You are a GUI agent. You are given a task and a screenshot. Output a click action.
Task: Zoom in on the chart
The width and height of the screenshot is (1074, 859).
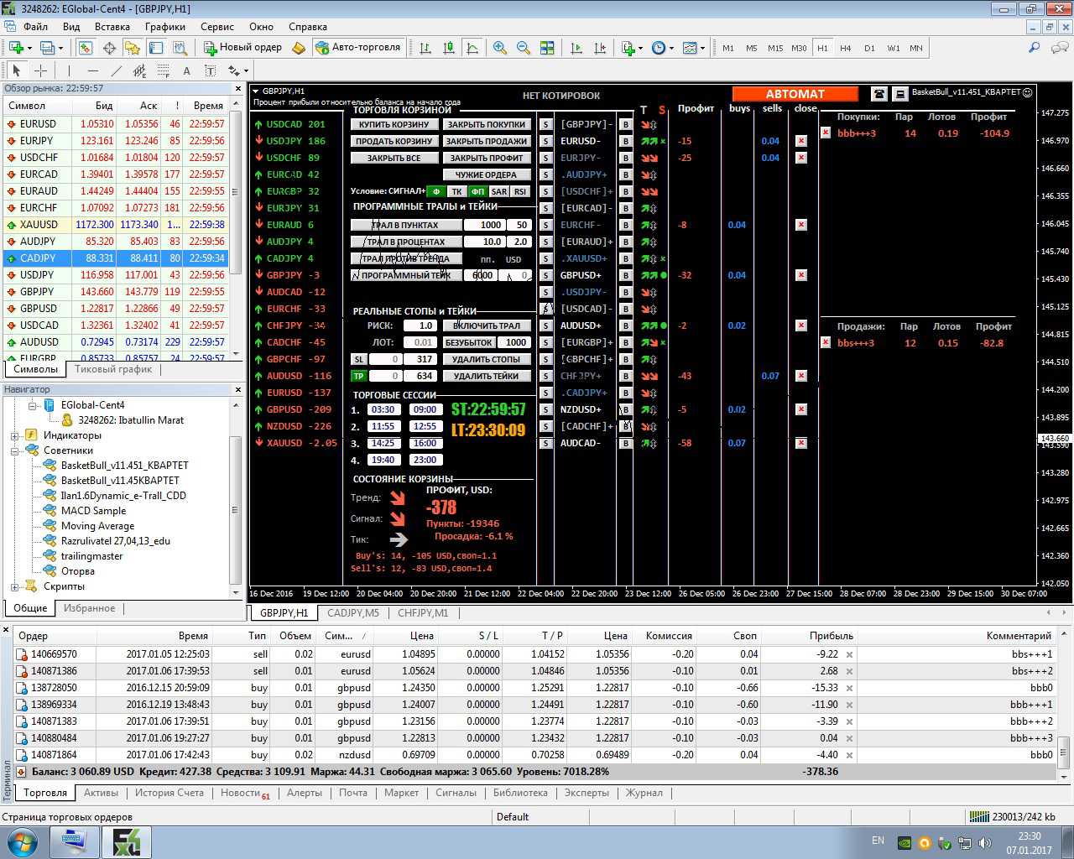(500, 48)
